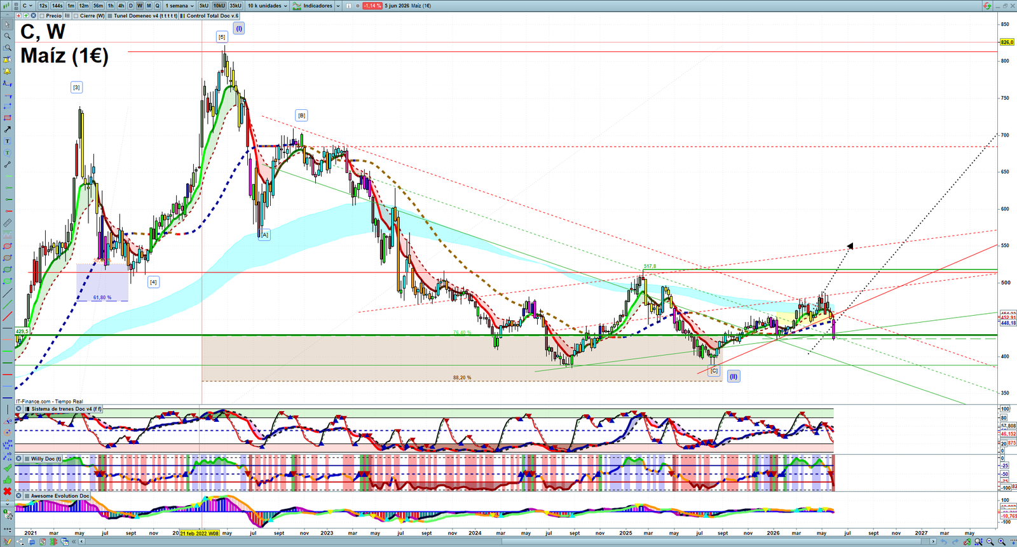Screen dimensions: 1017x547
Task: Toggle Willy Doc (t) indicator box
Action: click(27, 458)
